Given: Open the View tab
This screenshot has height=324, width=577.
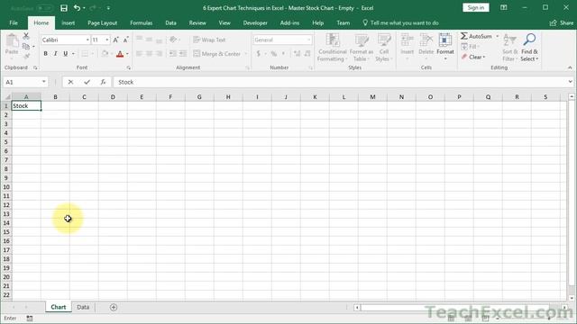Looking at the screenshot, I should tap(224, 22).
